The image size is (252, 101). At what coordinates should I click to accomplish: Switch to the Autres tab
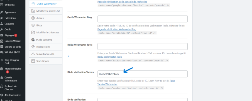(x=45, y=18)
